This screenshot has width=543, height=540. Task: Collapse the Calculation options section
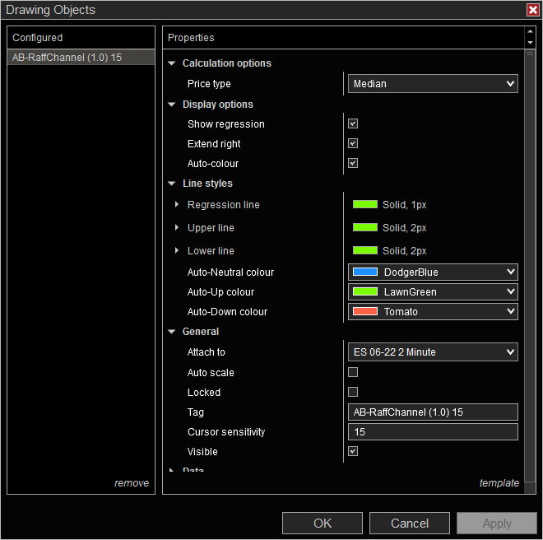(172, 63)
